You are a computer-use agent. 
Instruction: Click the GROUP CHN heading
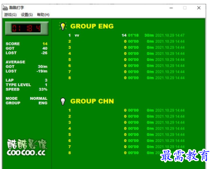[92, 101]
